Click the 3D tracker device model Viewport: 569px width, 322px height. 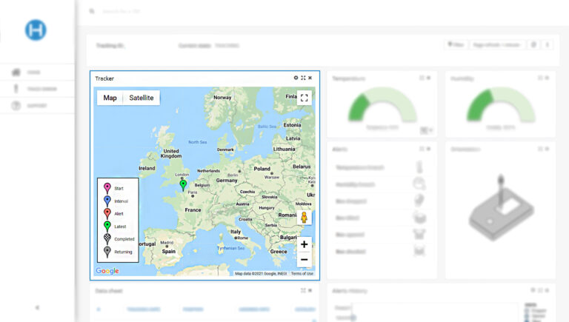point(501,207)
